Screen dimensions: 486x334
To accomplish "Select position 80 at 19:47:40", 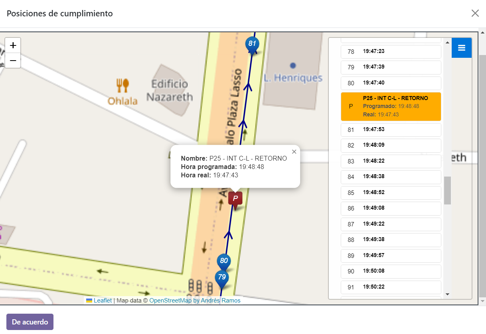I will 391,83.
